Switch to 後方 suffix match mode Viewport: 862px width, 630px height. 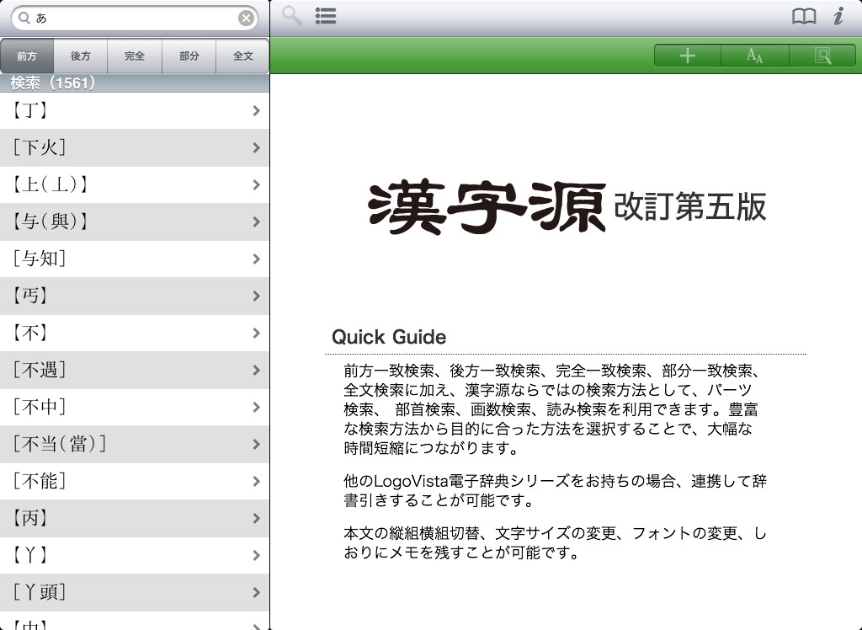[81, 56]
